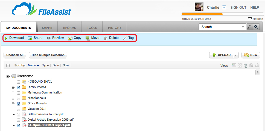Click the FA-Opus-3 SOC-3 report PDF icon
The image size is (265, 131).
pyautogui.click(x=25, y=125)
